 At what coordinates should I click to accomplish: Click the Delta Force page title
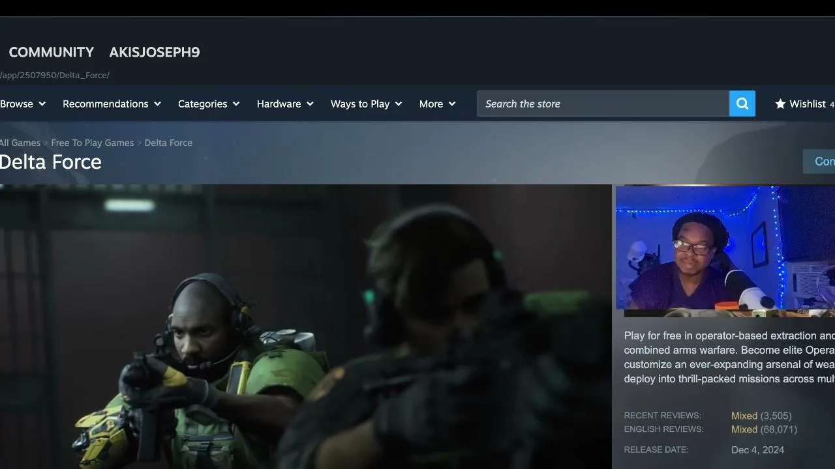51,162
